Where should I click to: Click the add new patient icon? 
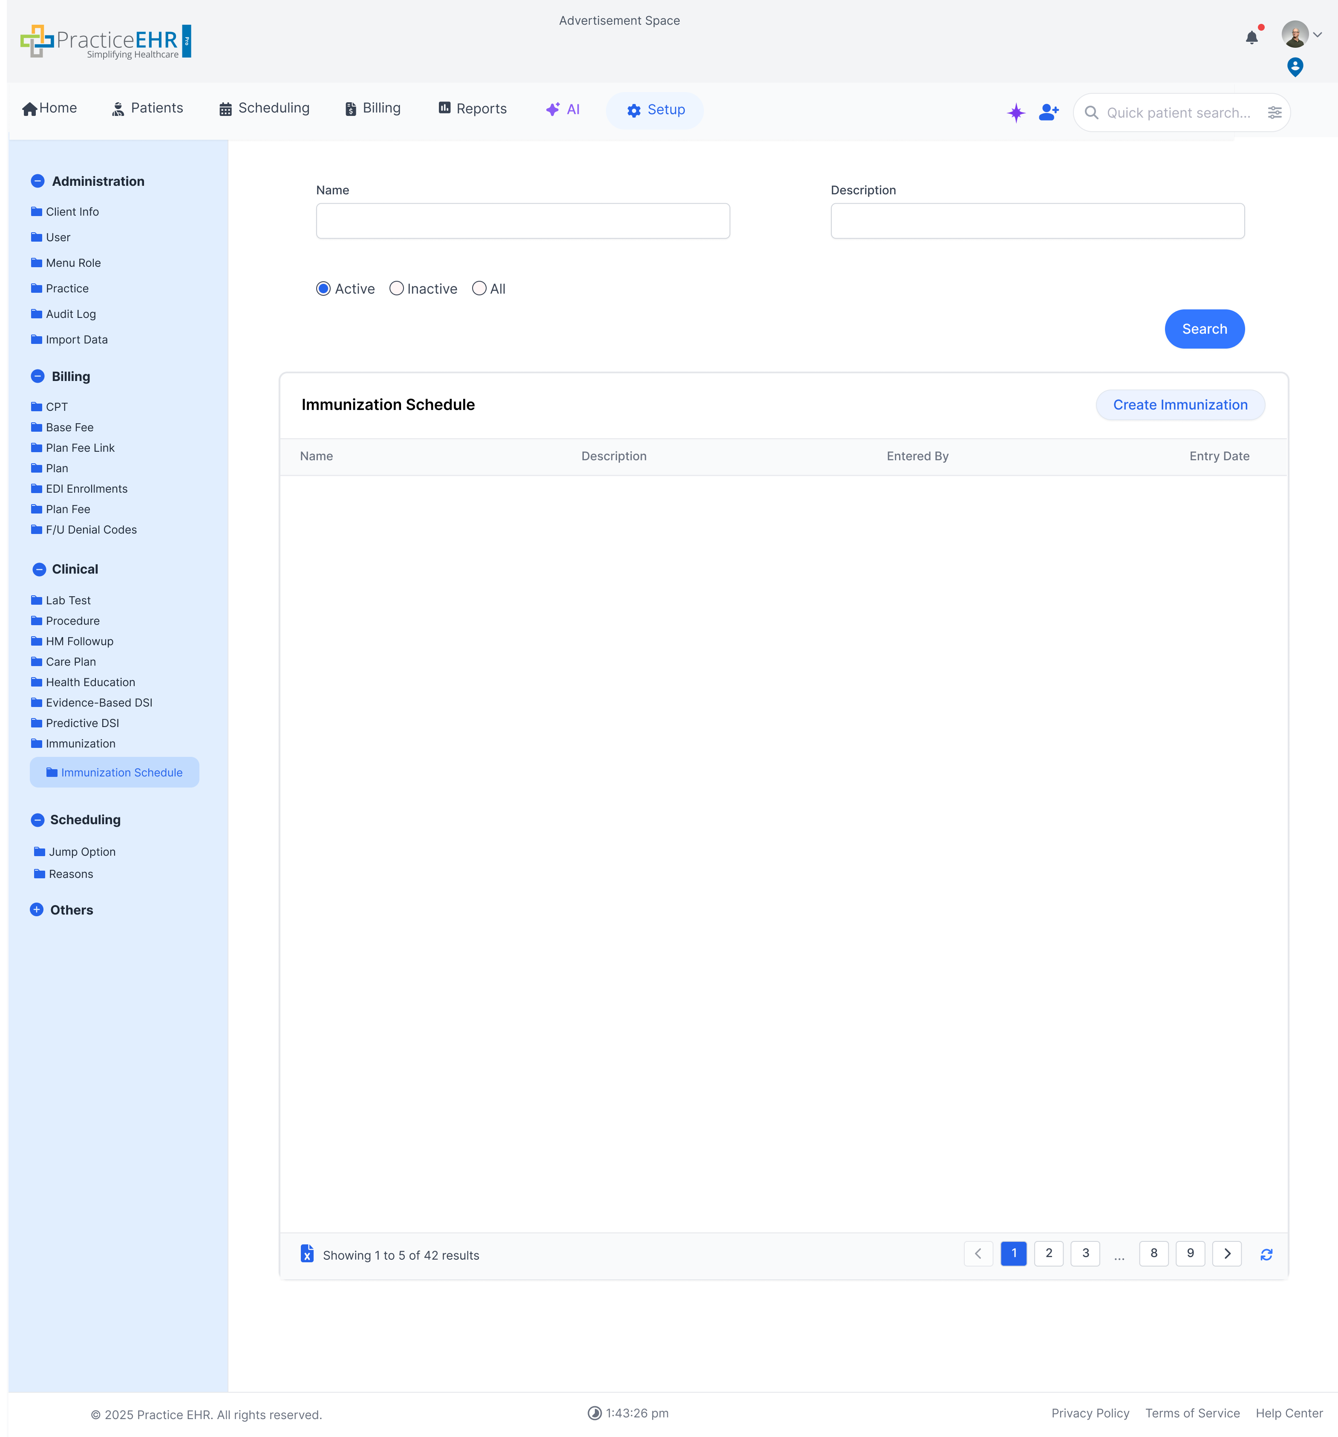point(1048,112)
